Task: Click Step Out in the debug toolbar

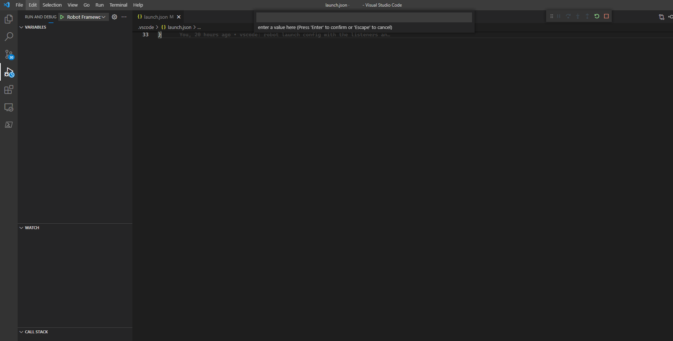Action: click(587, 16)
